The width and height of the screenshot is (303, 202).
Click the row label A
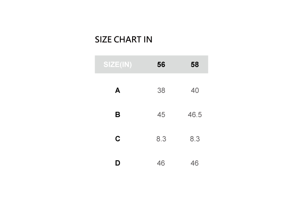coord(118,90)
